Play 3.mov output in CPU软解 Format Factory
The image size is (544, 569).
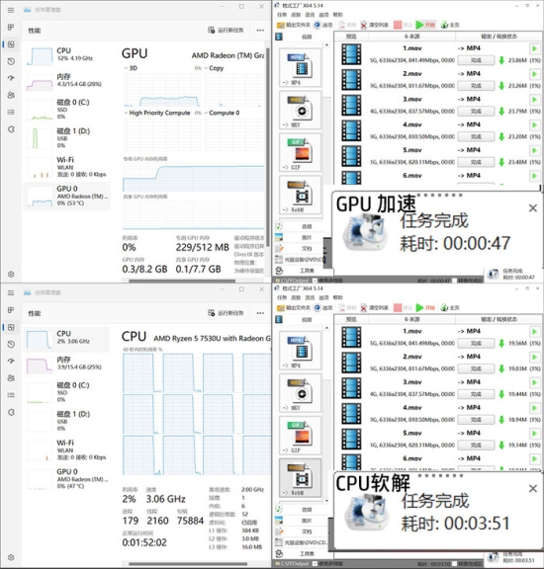click(534, 382)
